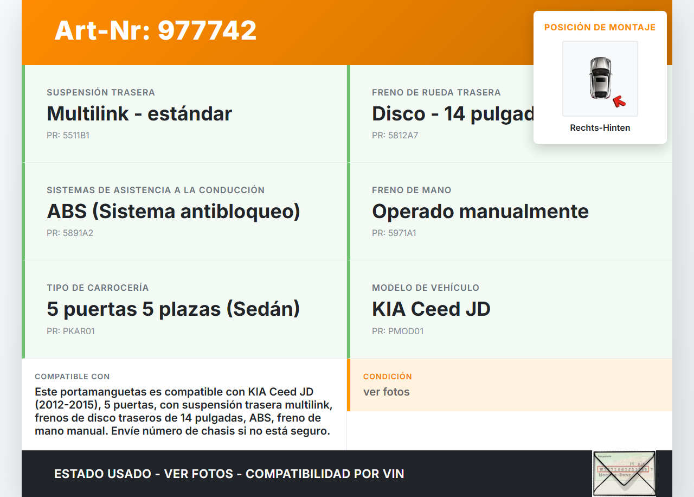Click the code 'PR: 5971A1'
Screen dimensions: 694x497
394,233
